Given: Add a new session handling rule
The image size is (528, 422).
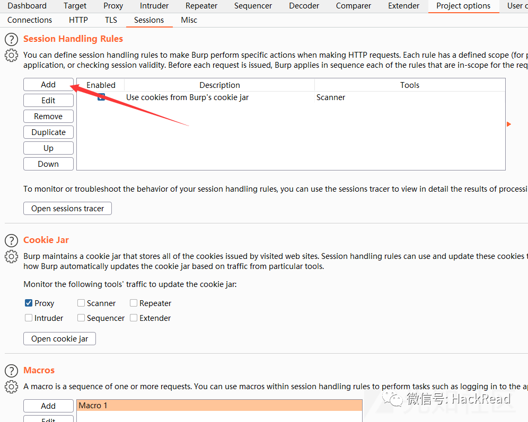Looking at the screenshot, I should (48, 85).
